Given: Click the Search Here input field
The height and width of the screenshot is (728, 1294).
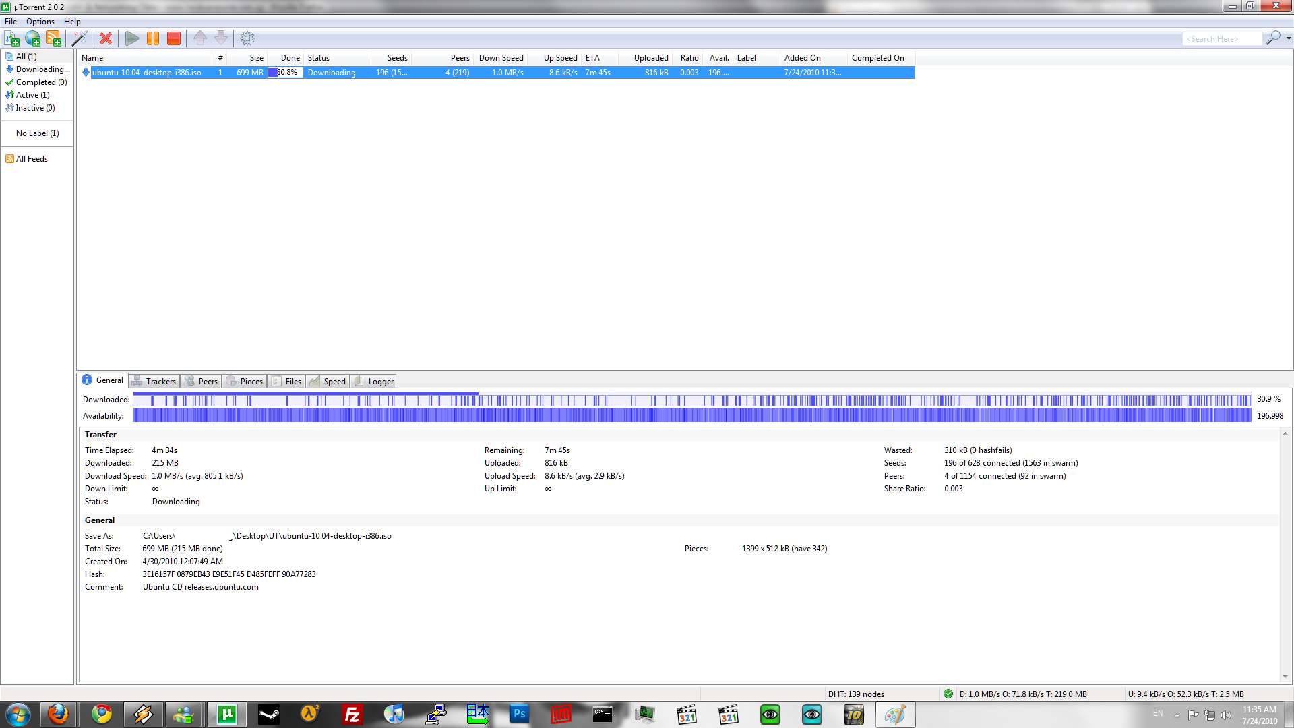Looking at the screenshot, I should pyautogui.click(x=1222, y=39).
